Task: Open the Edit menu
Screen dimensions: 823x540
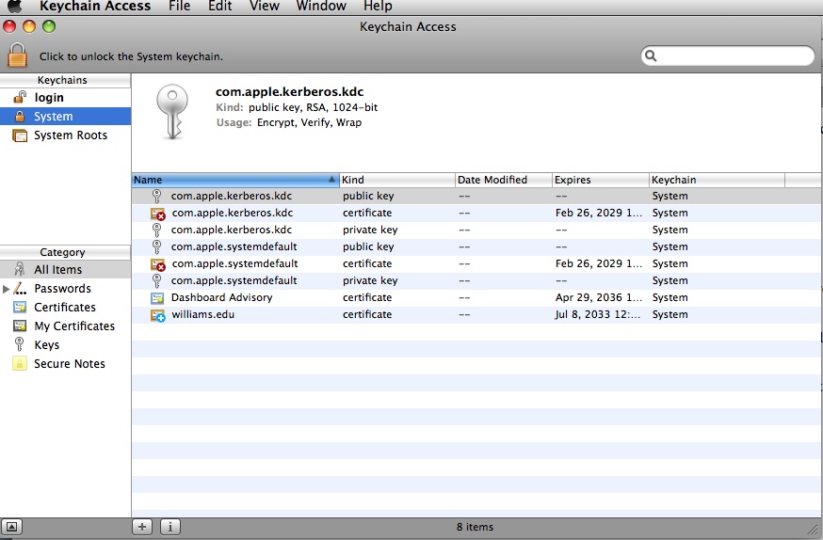Action: [x=220, y=6]
